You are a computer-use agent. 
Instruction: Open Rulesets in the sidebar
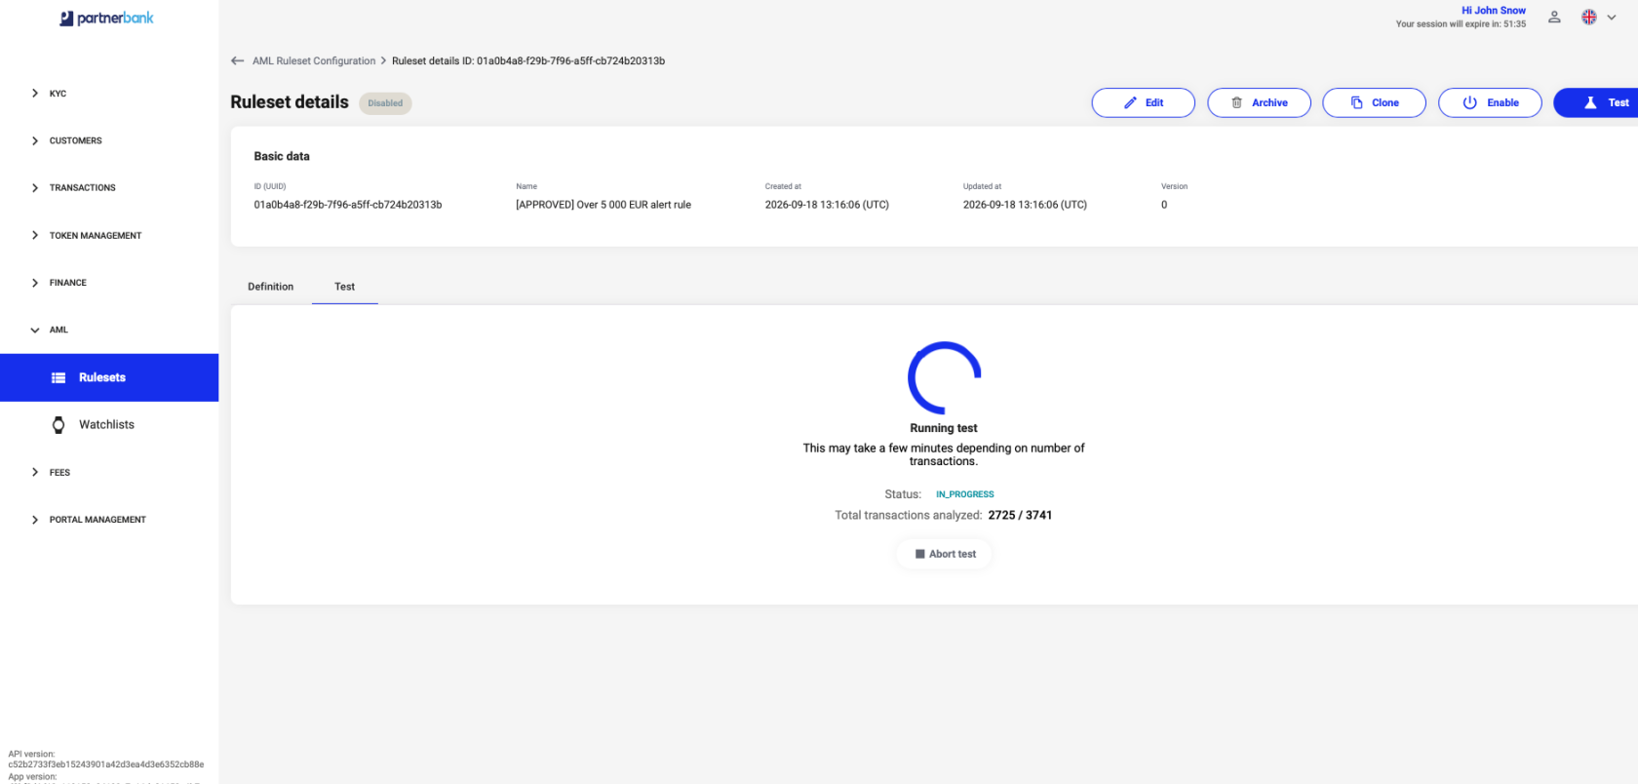point(109,377)
